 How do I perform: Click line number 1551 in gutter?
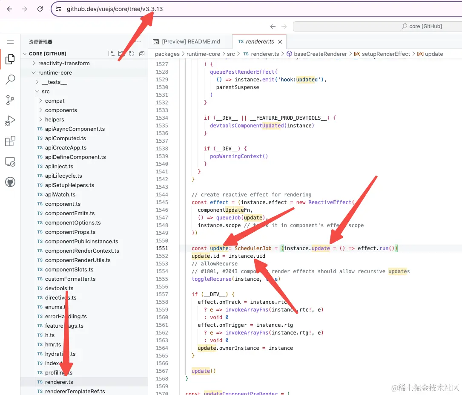click(x=162, y=248)
